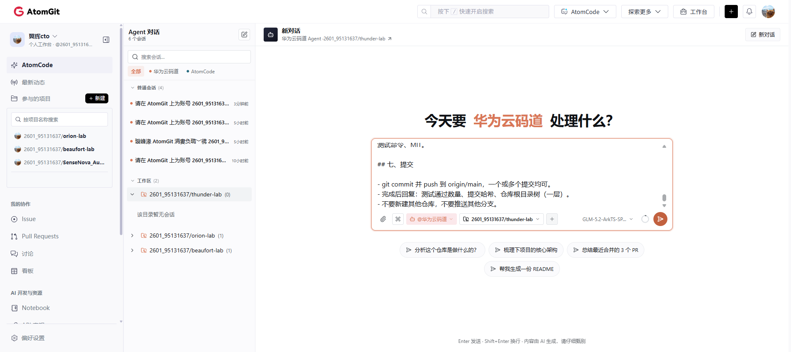This screenshot has height=352, width=791.
Task: Open 看板 in the sidebar
Action: coord(28,271)
